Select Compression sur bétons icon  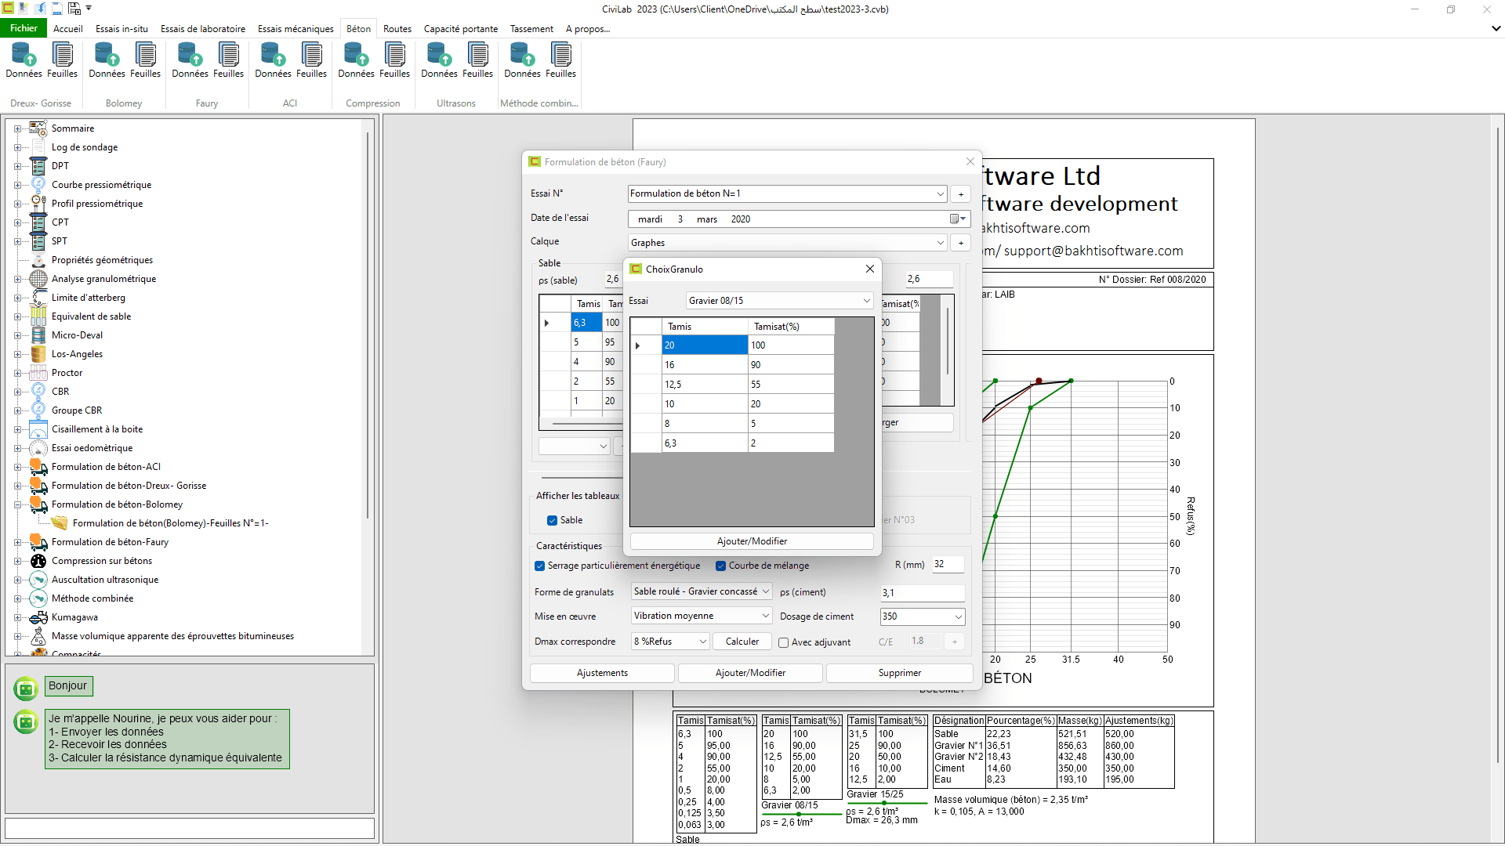[x=38, y=561]
